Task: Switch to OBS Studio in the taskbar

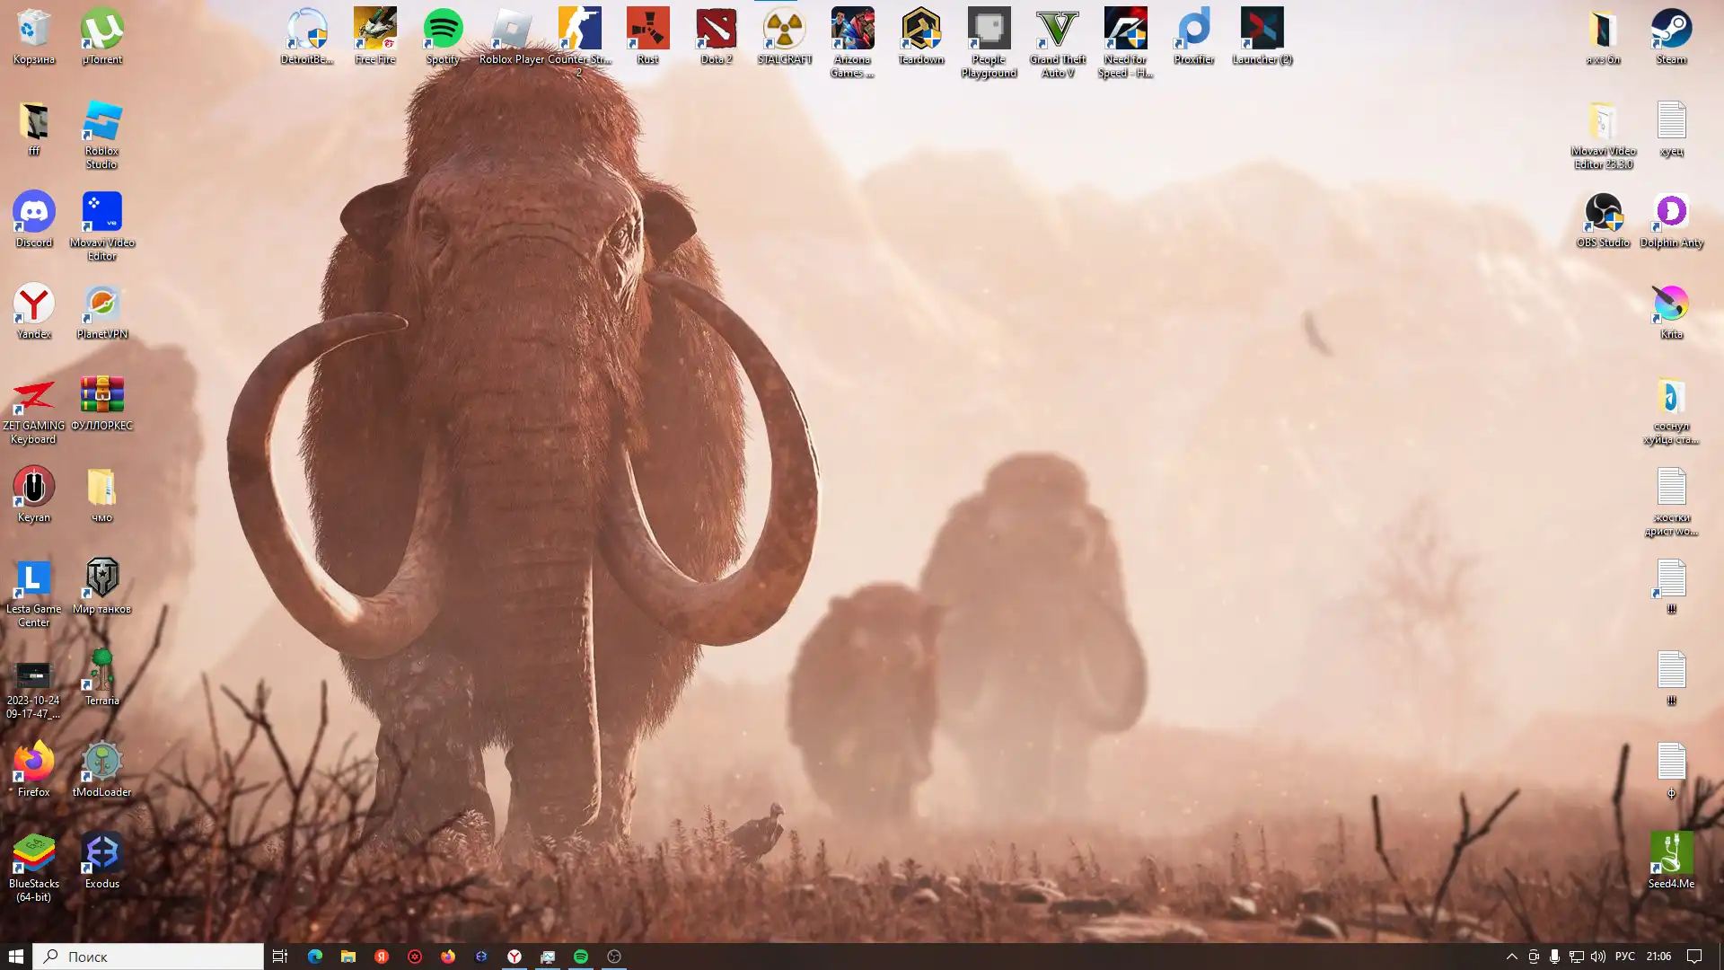Action: pos(614,957)
